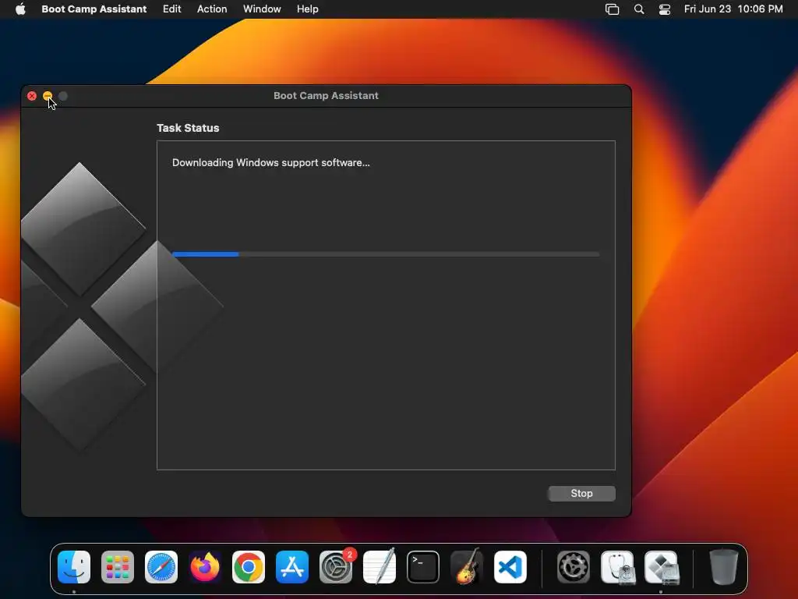Click Boot Camp Assistant Dock icon
The image size is (798, 599).
(661, 567)
